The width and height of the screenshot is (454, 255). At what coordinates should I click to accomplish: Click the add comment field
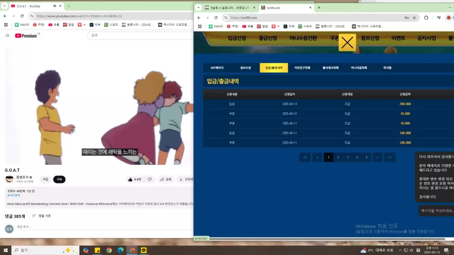(x=104, y=227)
